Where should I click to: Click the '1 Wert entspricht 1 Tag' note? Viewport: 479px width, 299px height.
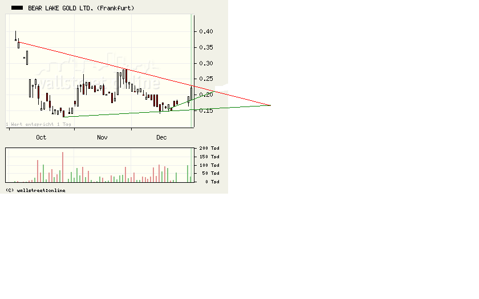(x=39, y=124)
